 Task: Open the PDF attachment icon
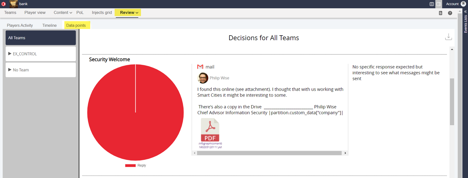pyautogui.click(x=210, y=130)
